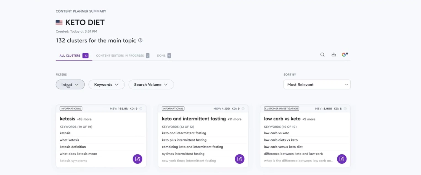
Task: Open content editor for ketosis cluster
Action: point(137,159)
